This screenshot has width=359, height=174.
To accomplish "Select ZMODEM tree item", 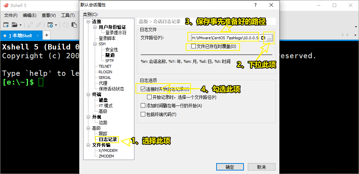I will pos(106,156).
